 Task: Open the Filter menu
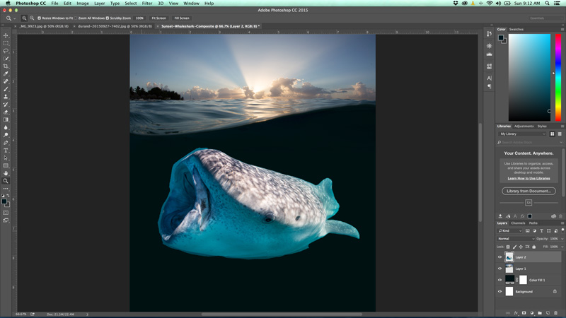click(147, 4)
